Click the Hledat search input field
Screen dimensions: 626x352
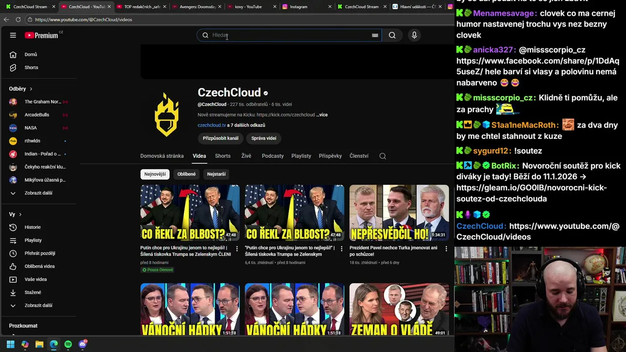pos(290,35)
